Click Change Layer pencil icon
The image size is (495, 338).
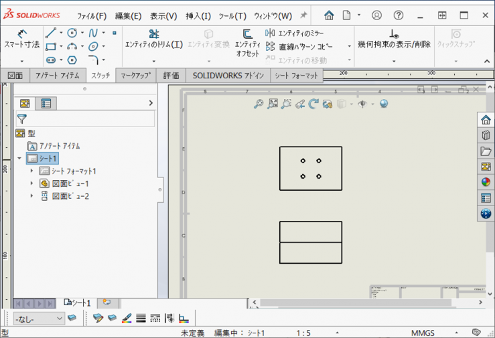coord(98,318)
